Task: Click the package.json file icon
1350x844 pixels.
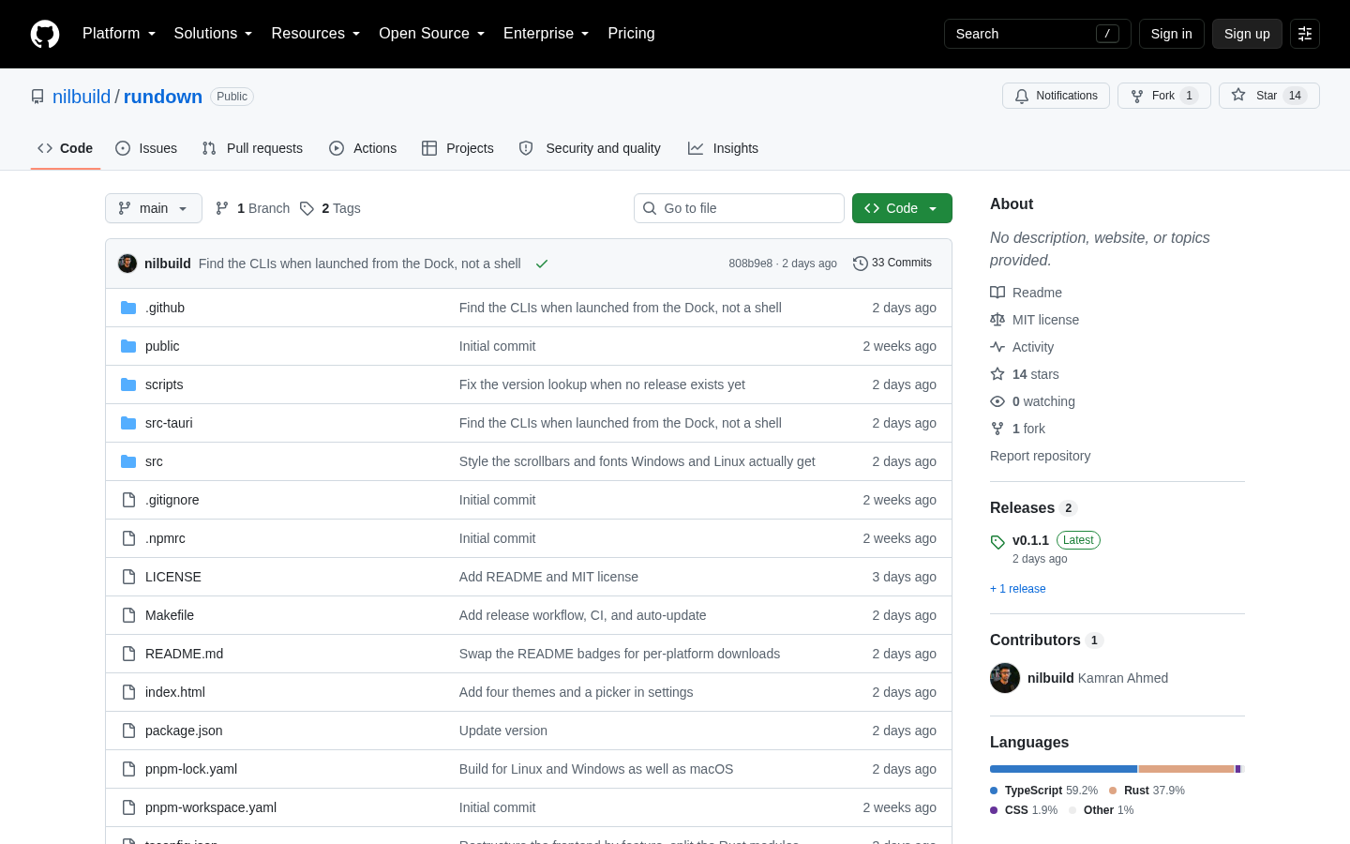Action: click(x=128, y=731)
